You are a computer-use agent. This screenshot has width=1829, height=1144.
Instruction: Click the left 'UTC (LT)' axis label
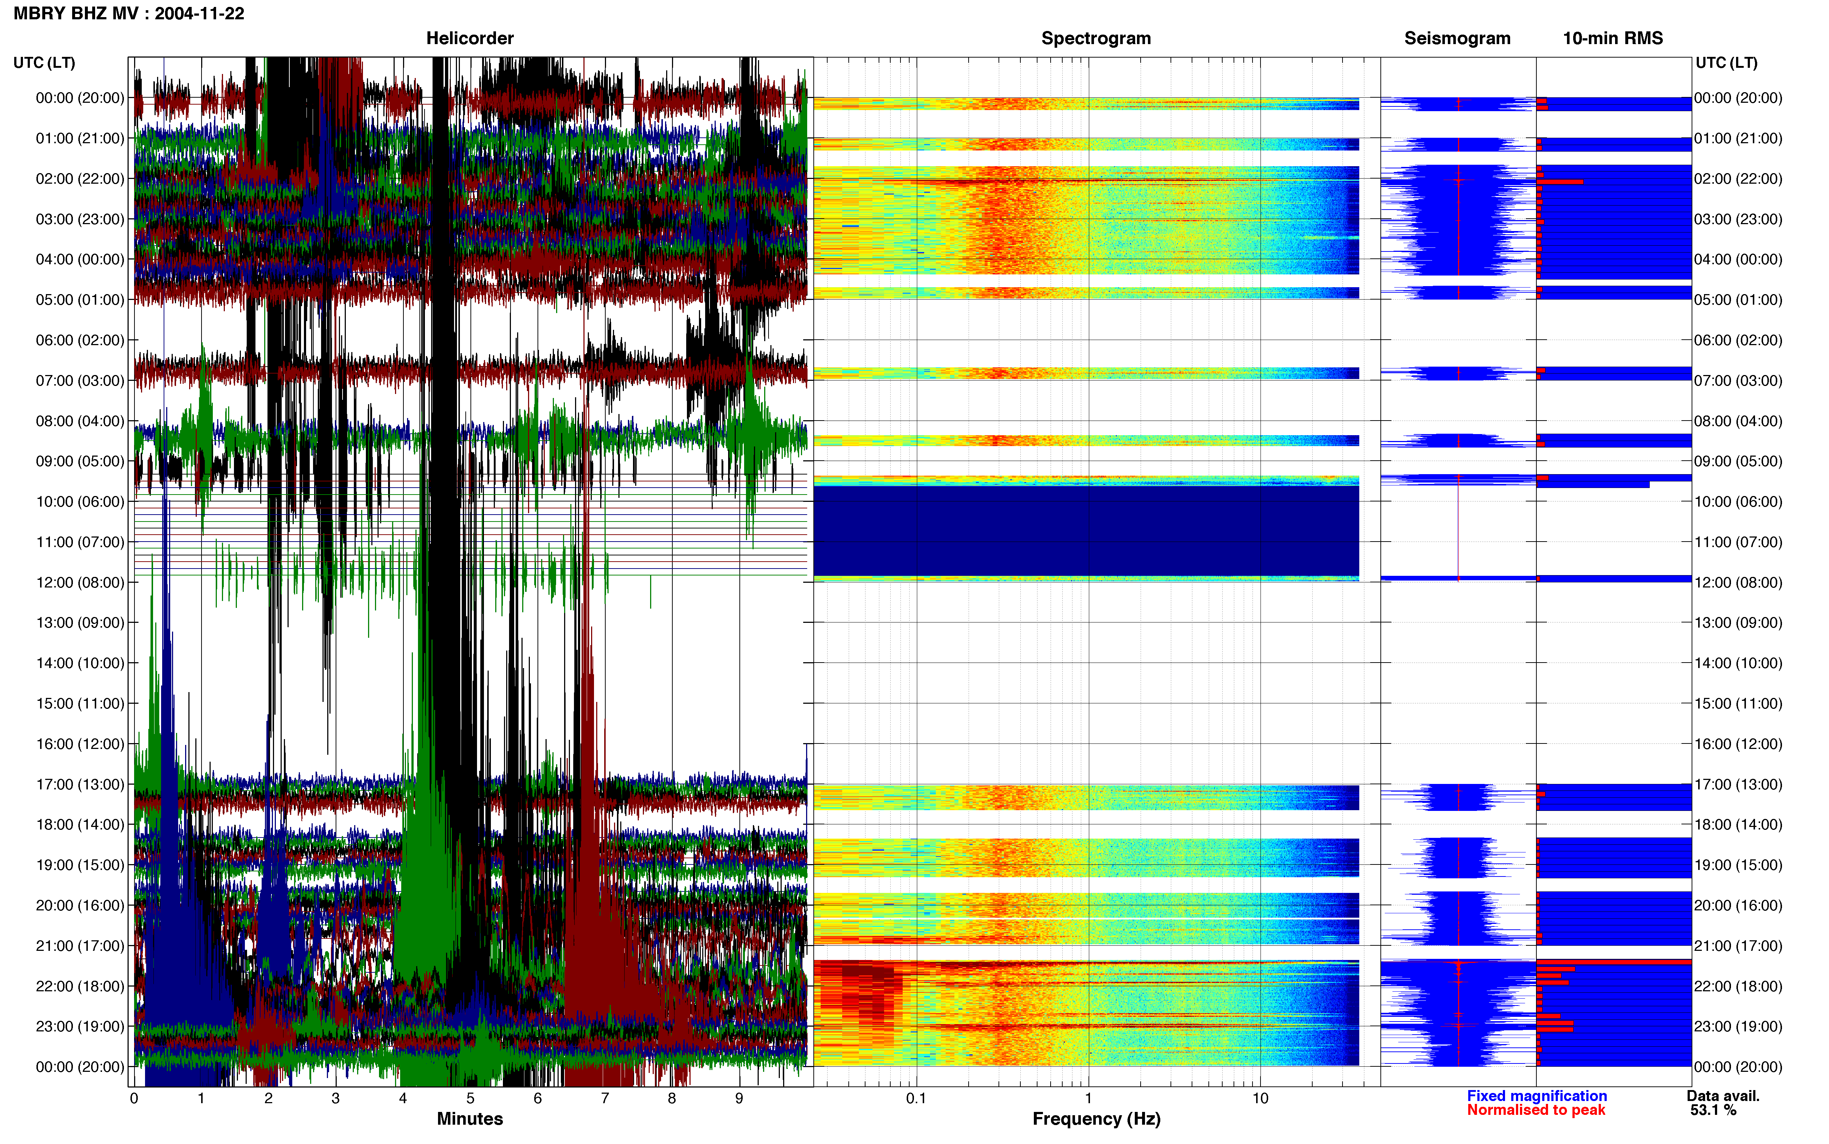[44, 63]
